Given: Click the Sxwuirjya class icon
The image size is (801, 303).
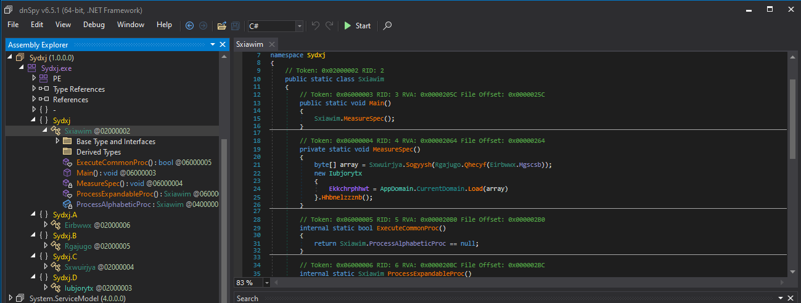Looking at the screenshot, I should pyautogui.click(x=56, y=267).
